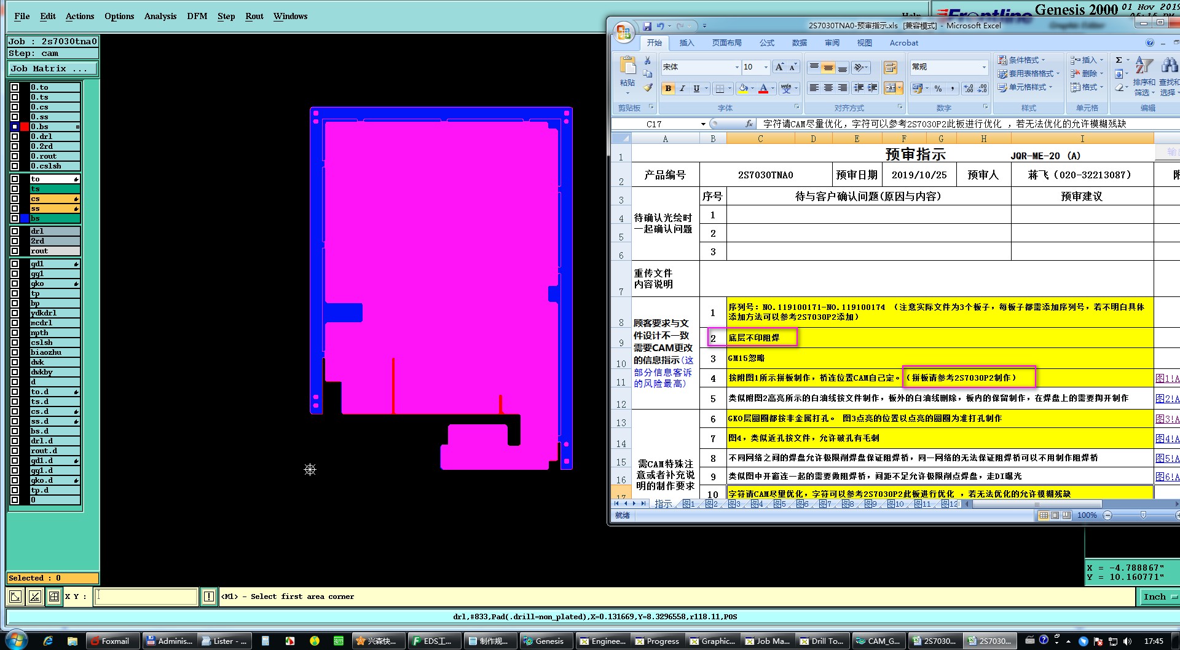Open the Inch units dropdown in Genesis
This screenshot has height=650, width=1180.
1160,596
